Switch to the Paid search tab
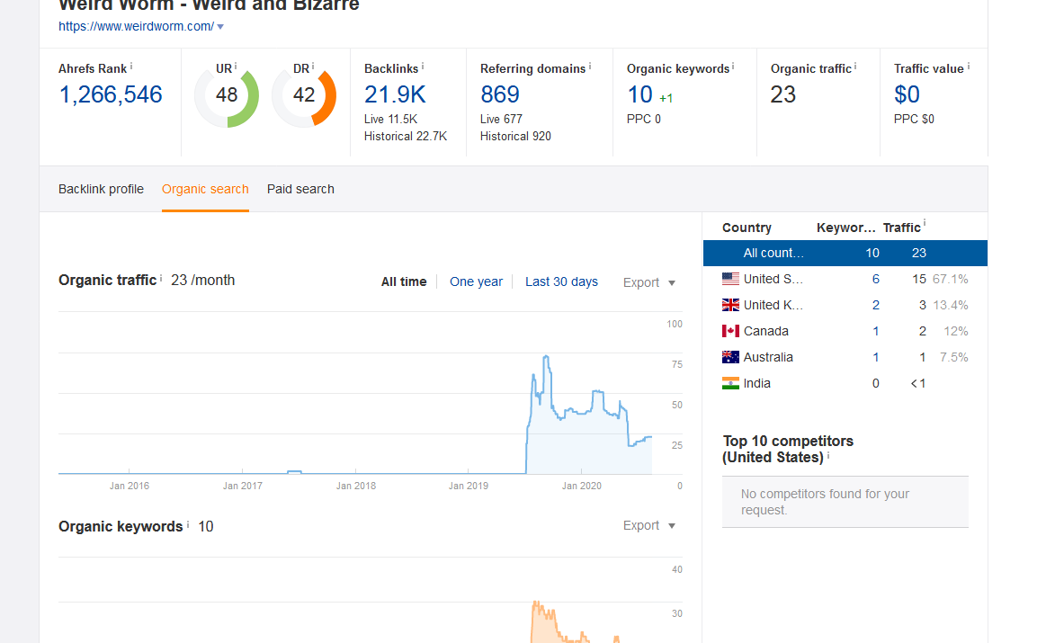The height and width of the screenshot is (643, 1055). [x=300, y=189]
